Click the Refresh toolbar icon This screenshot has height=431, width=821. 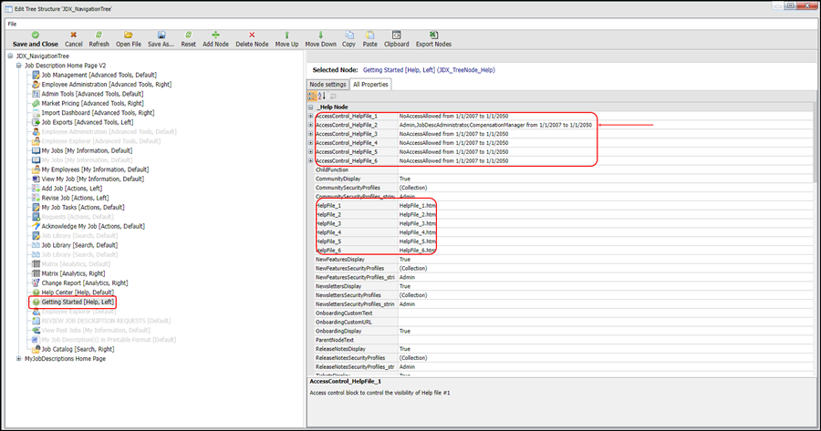click(99, 35)
